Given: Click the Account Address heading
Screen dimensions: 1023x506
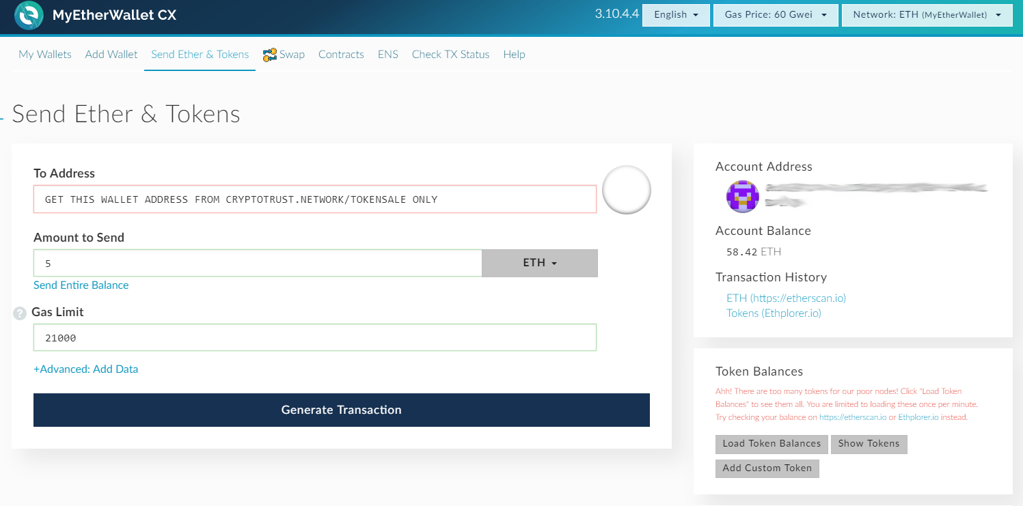Looking at the screenshot, I should 764,167.
